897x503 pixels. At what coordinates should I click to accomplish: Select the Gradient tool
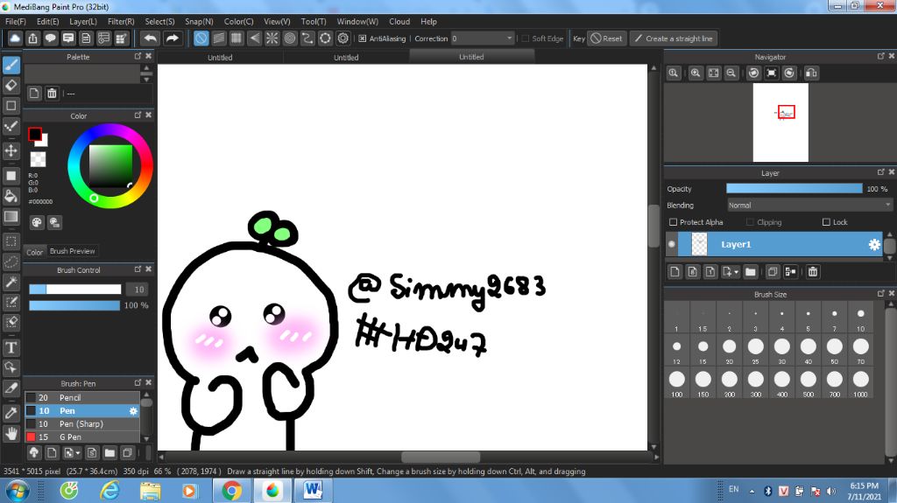(x=11, y=217)
